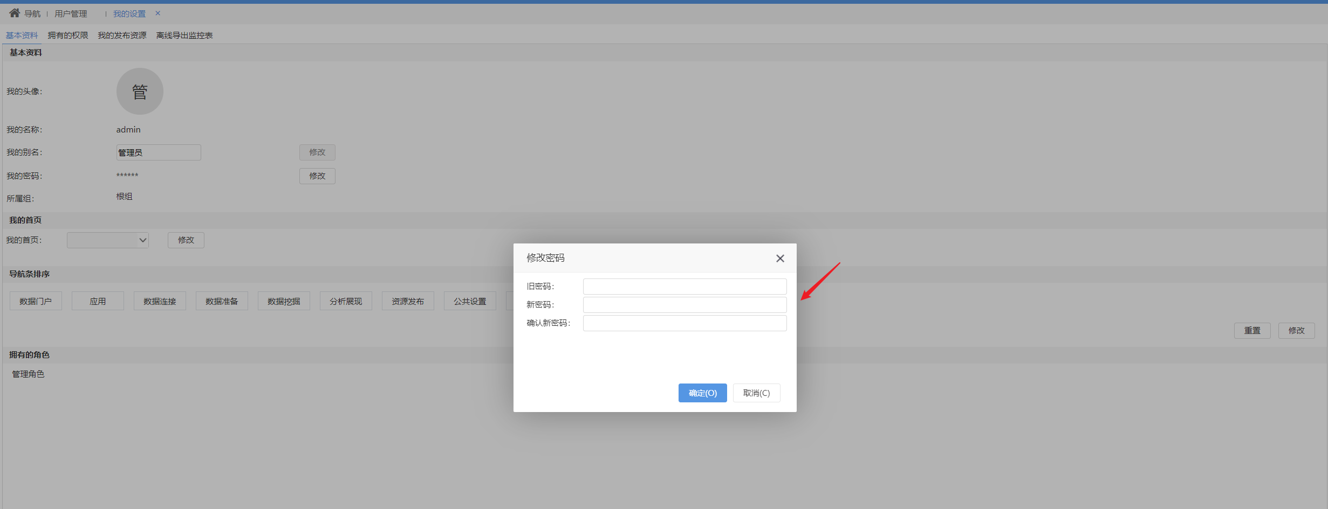Close the 修改密码 dialog with X
Image resolution: width=1328 pixels, height=509 pixels.
coord(780,259)
